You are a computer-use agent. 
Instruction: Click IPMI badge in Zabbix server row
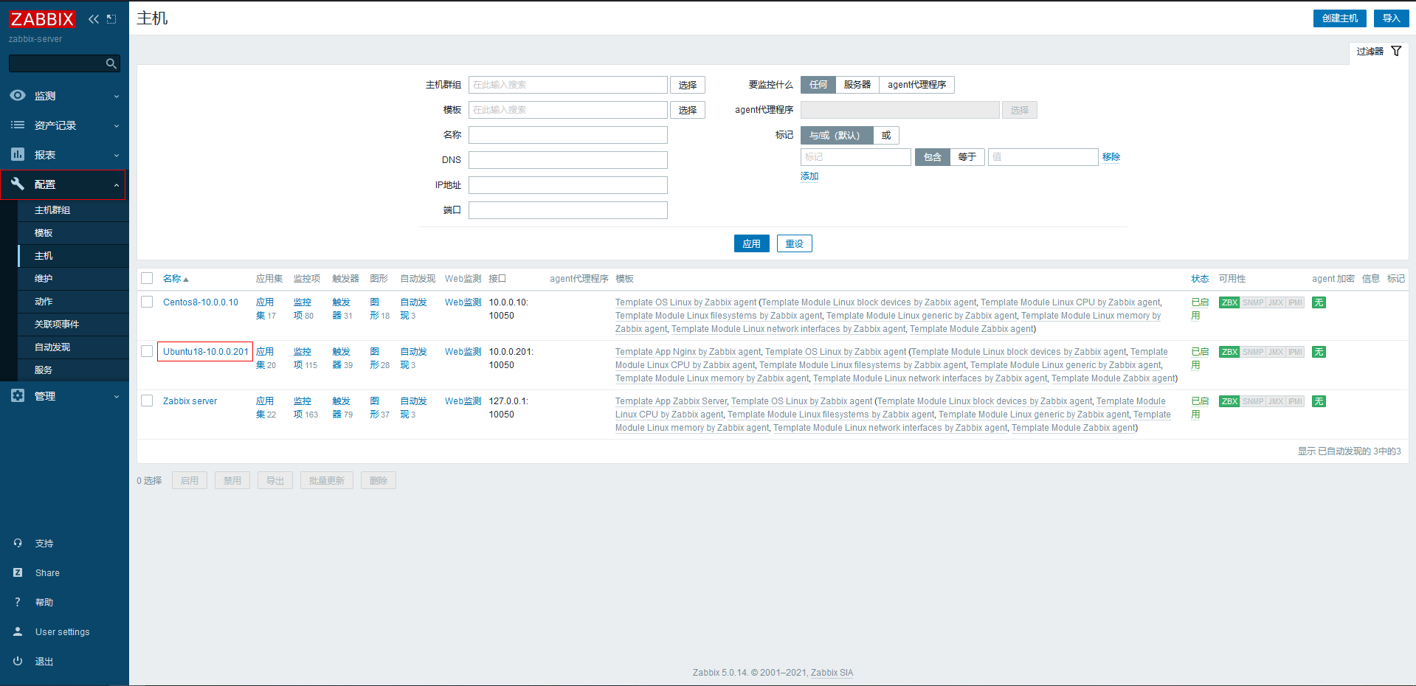[1295, 401]
